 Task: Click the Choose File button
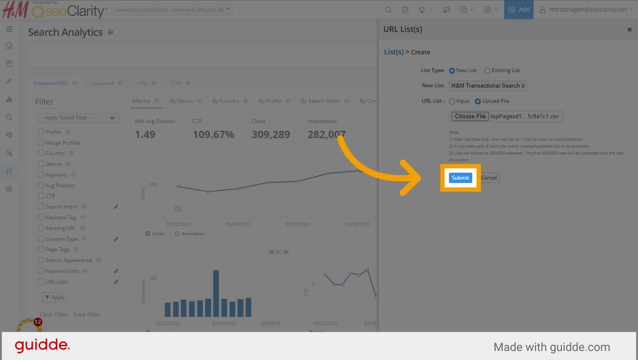pos(470,116)
